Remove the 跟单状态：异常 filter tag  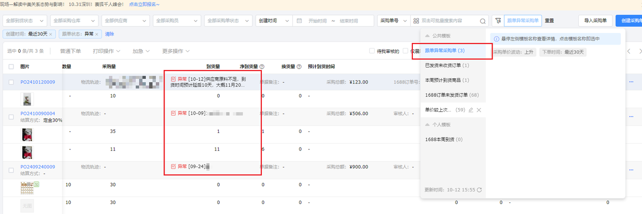point(97,34)
